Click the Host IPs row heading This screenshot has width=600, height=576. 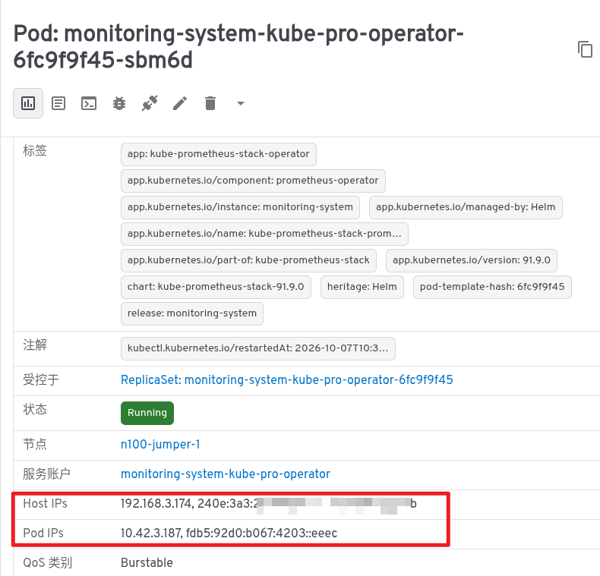pyautogui.click(x=45, y=504)
